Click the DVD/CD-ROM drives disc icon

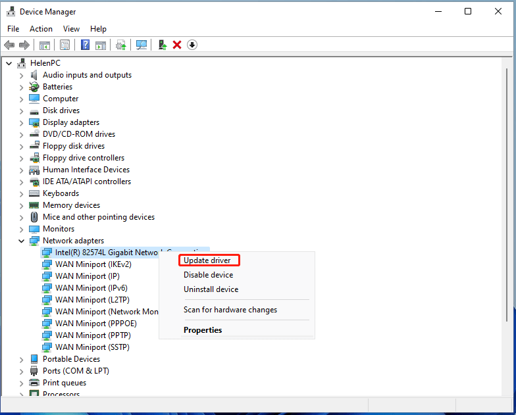click(34, 134)
